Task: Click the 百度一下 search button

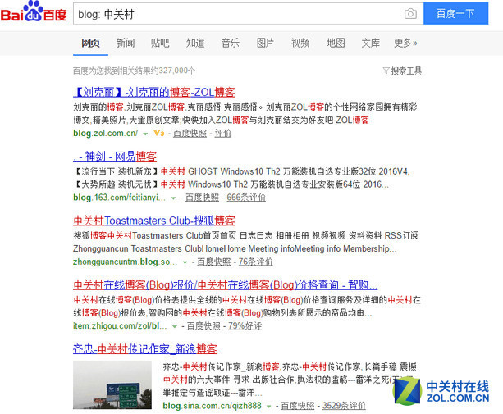Action: pyautogui.click(x=456, y=13)
